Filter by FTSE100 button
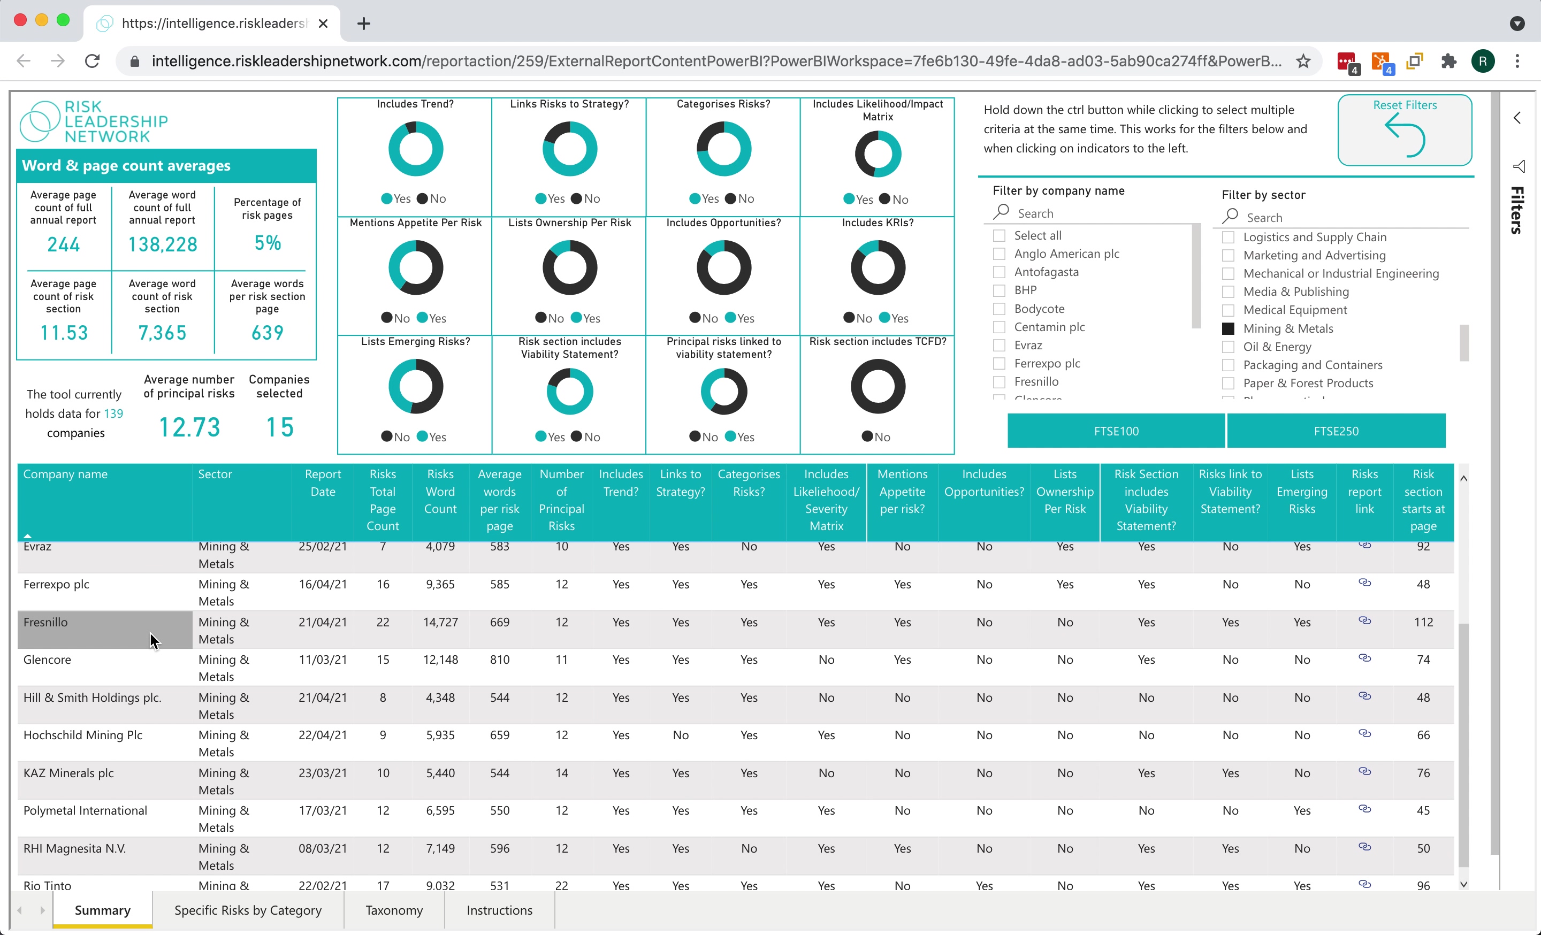 tap(1116, 431)
